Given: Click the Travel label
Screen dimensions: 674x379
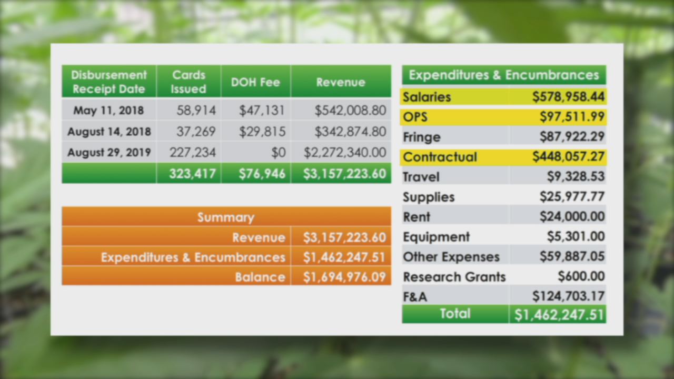Looking at the screenshot, I should [x=421, y=177].
